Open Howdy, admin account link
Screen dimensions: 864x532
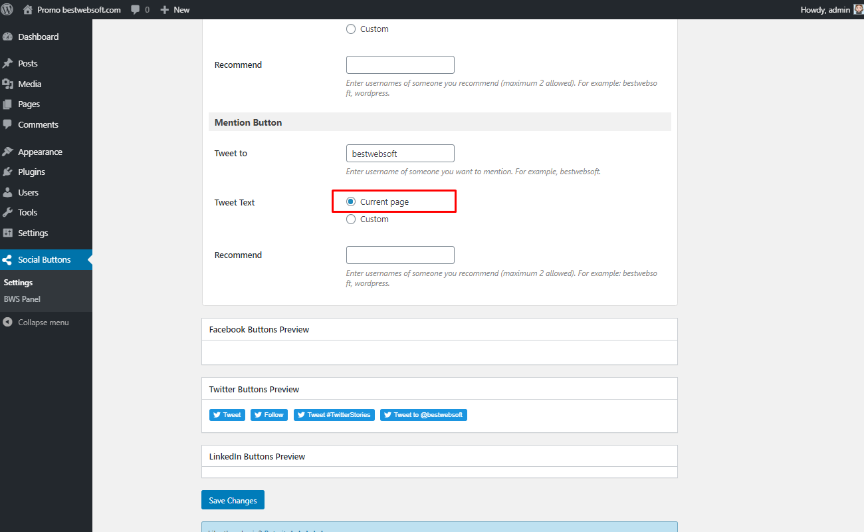coord(831,9)
